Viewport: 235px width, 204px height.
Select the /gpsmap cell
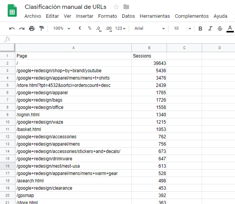(x=73, y=195)
